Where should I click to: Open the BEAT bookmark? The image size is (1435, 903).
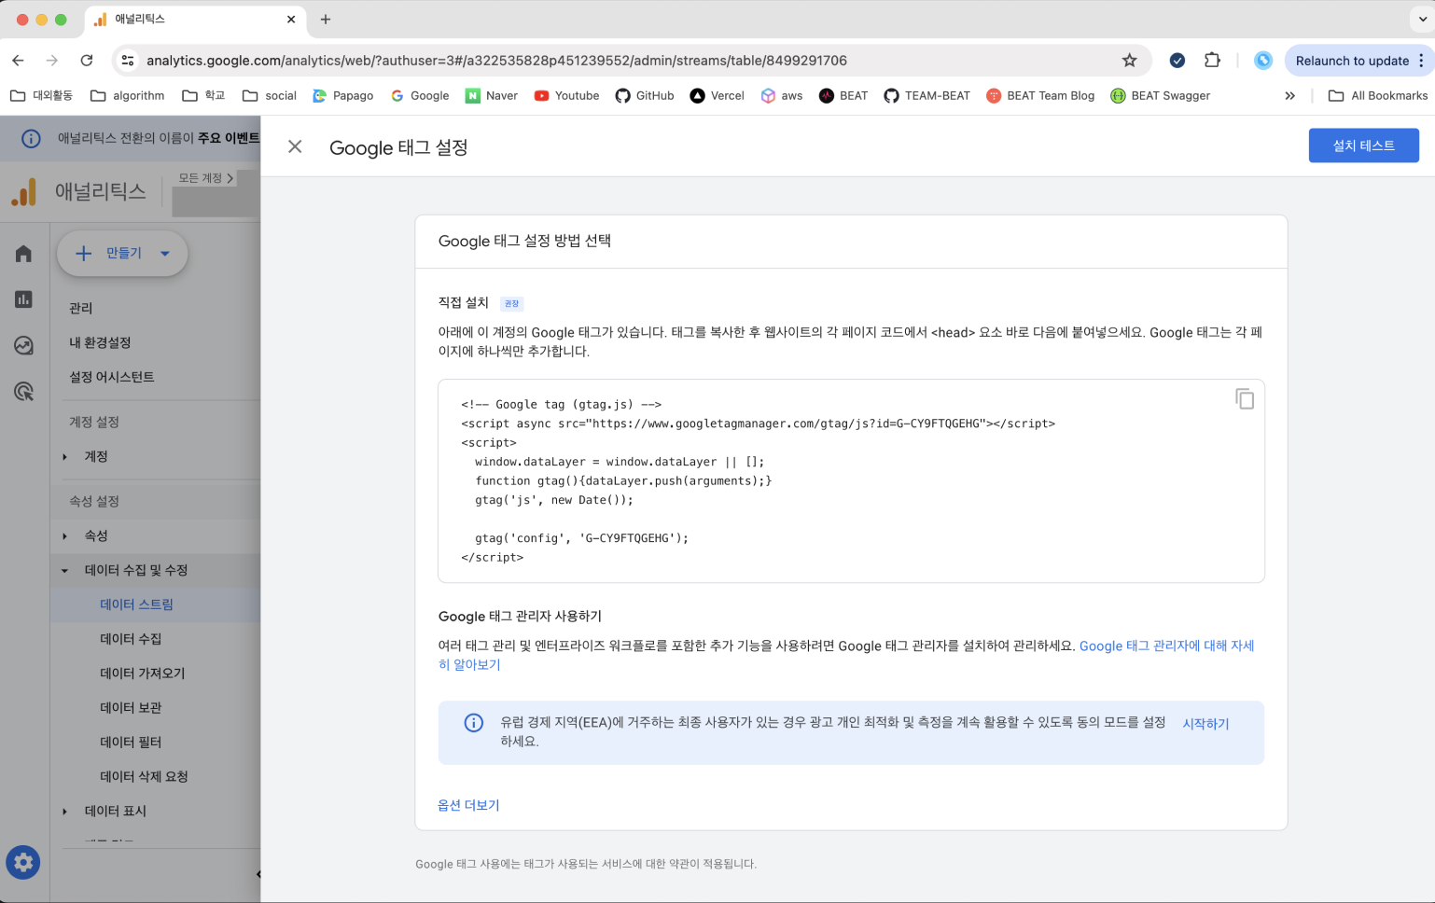point(843,95)
